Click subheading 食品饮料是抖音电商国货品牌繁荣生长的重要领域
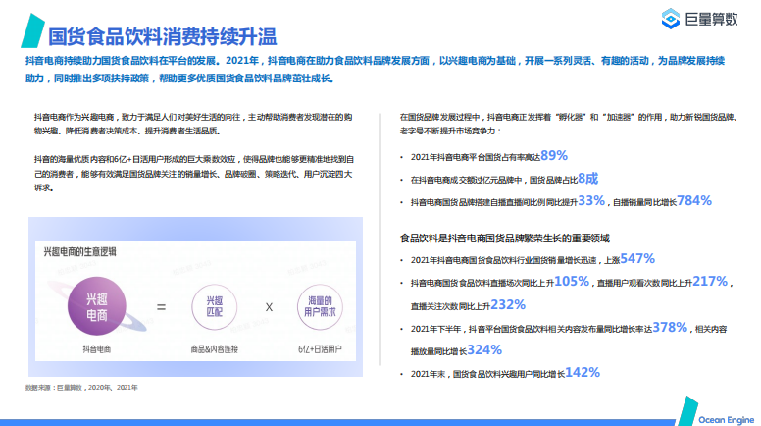 tap(504, 238)
